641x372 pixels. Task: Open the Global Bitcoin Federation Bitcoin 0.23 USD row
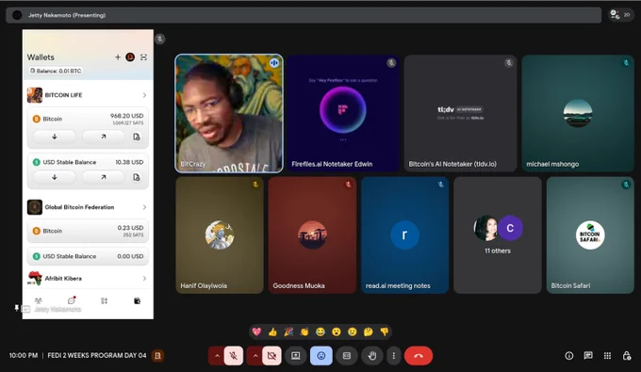point(88,231)
